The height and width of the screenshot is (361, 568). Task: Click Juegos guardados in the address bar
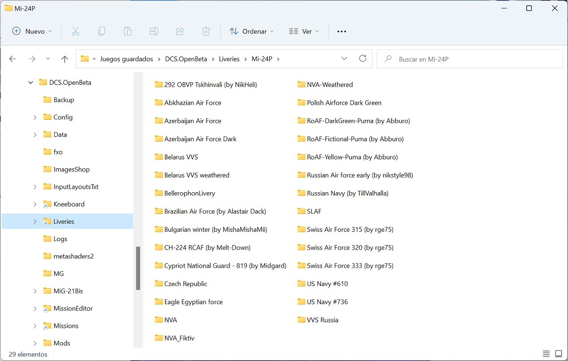(x=126, y=59)
